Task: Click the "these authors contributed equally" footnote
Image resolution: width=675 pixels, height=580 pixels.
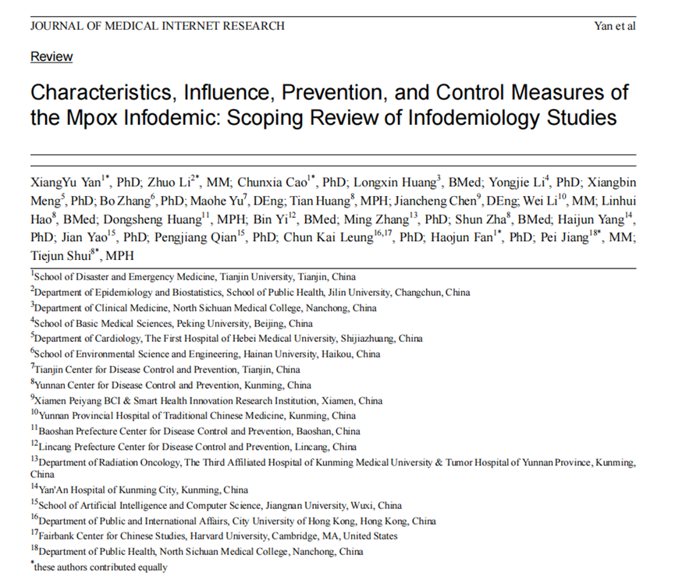Action: [101, 567]
